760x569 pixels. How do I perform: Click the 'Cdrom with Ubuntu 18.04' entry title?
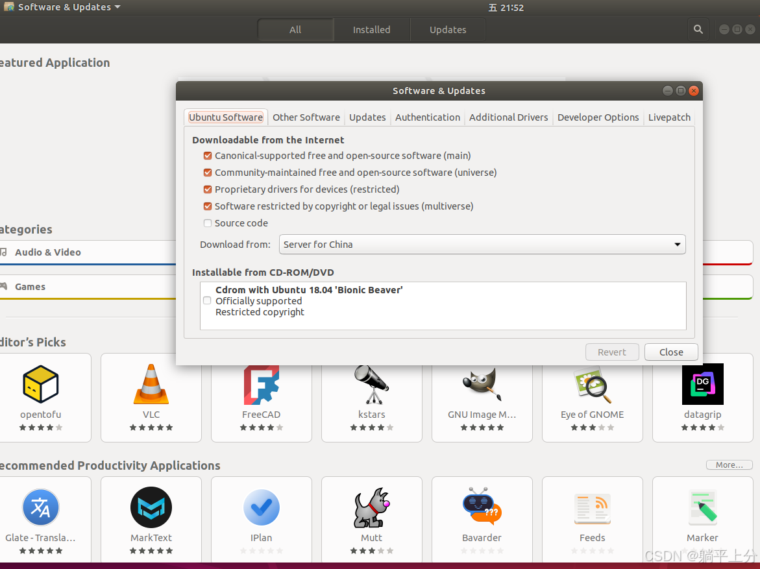309,290
